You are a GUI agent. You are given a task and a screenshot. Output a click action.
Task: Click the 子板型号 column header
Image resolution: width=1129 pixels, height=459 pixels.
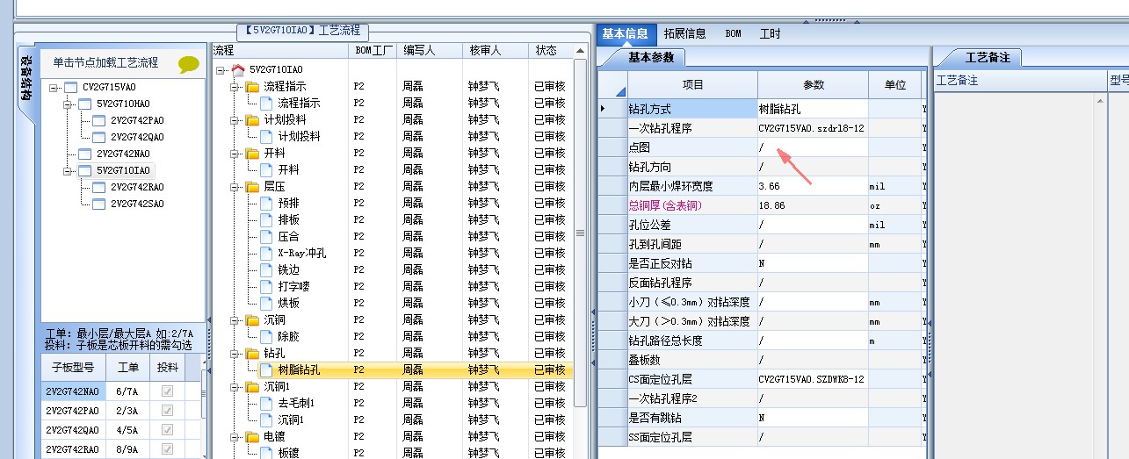[x=73, y=368]
